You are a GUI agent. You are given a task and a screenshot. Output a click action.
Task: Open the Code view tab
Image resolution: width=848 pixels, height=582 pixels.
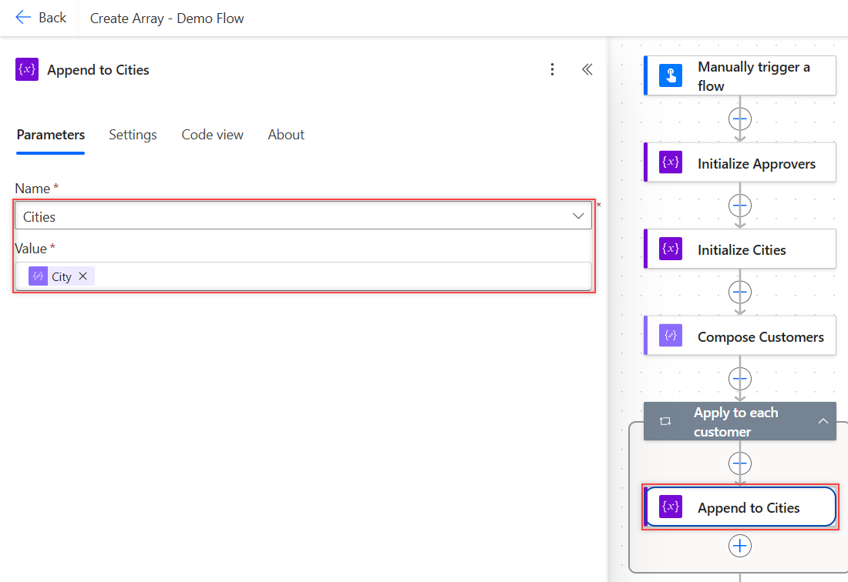pos(213,135)
